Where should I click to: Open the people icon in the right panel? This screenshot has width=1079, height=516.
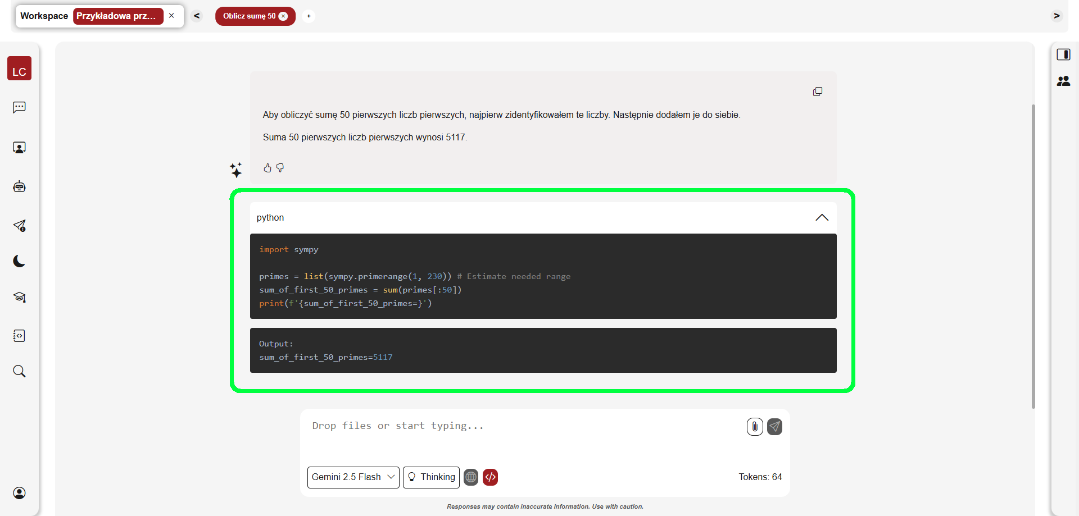coord(1063,81)
